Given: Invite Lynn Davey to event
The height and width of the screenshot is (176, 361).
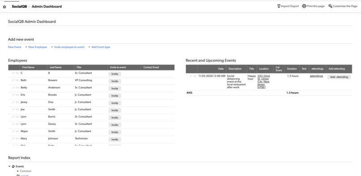Looking at the screenshot, I should (x=115, y=125).
